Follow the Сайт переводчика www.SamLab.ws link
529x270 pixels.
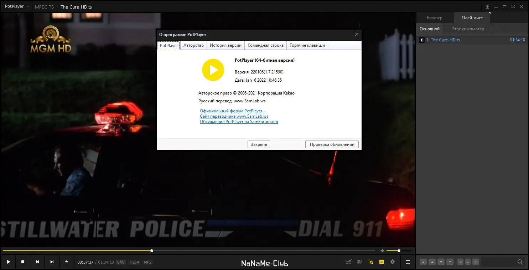pos(234,116)
